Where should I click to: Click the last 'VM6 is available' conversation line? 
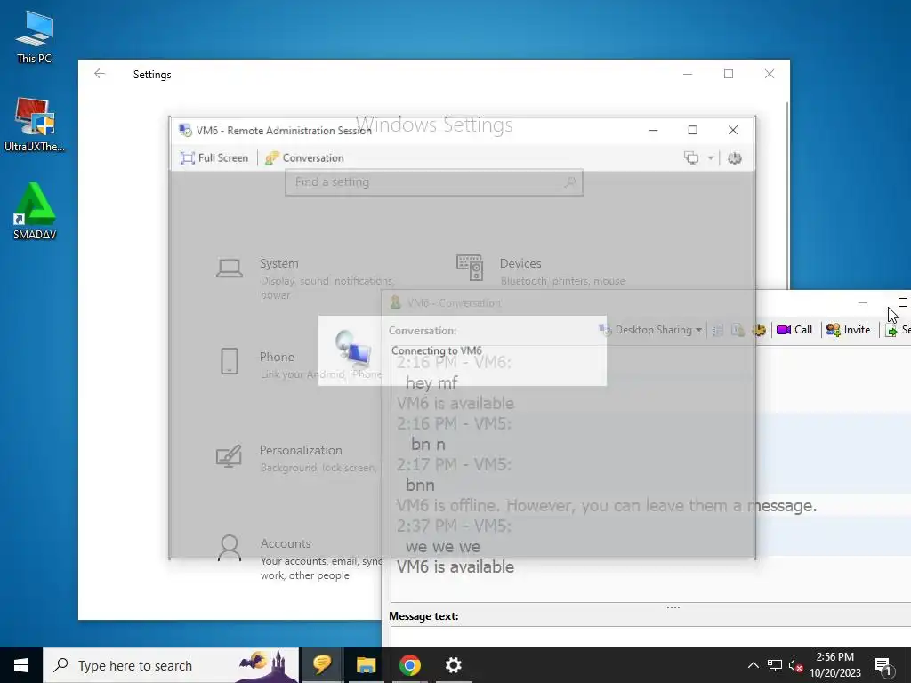tap(455, 566)
